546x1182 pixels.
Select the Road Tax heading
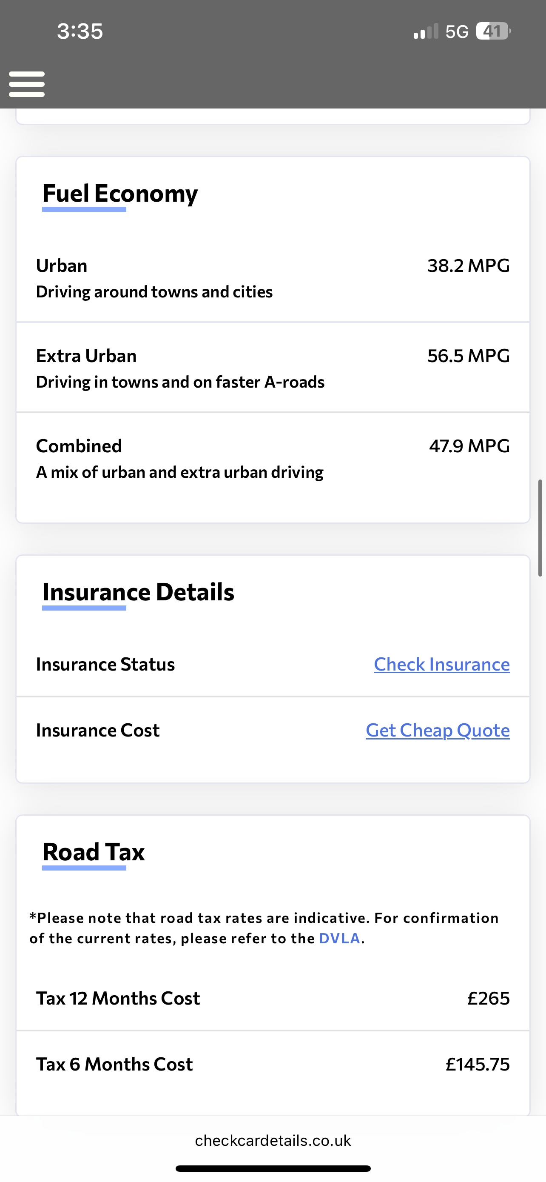coord(94,852)
